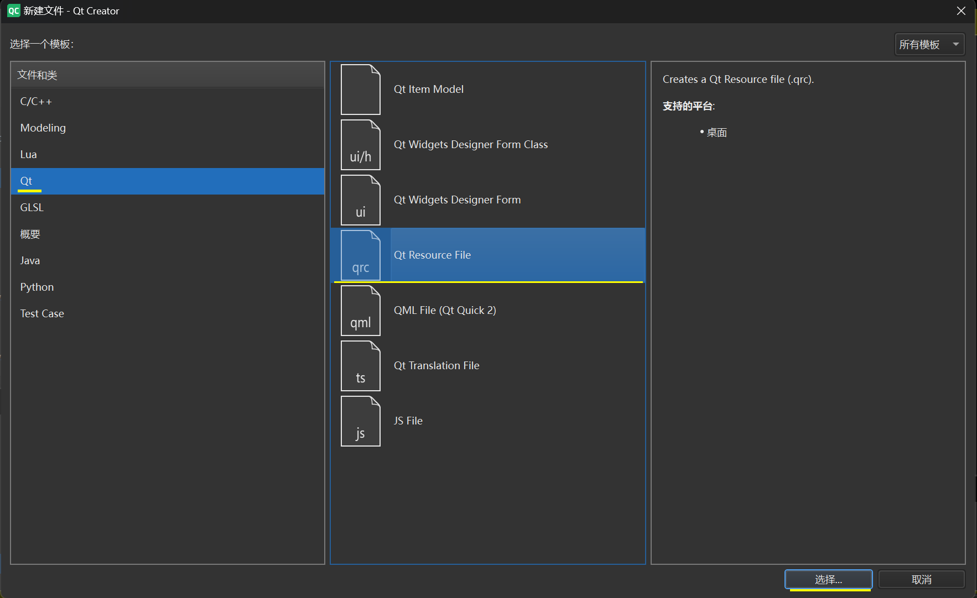Click the 选择一个模板 label

click(41, 44)
